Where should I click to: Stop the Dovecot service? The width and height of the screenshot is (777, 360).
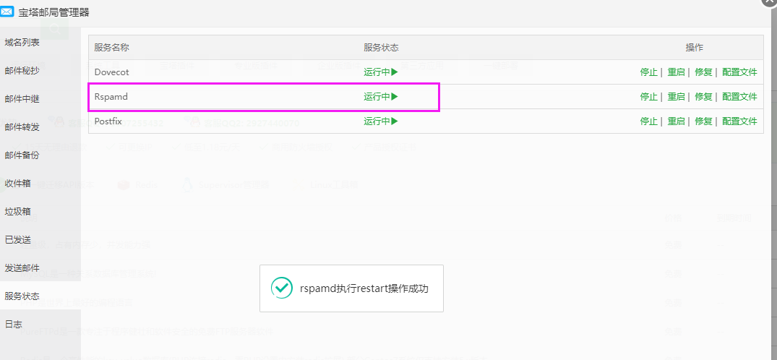pyautogui.click(x=648, y=72)
